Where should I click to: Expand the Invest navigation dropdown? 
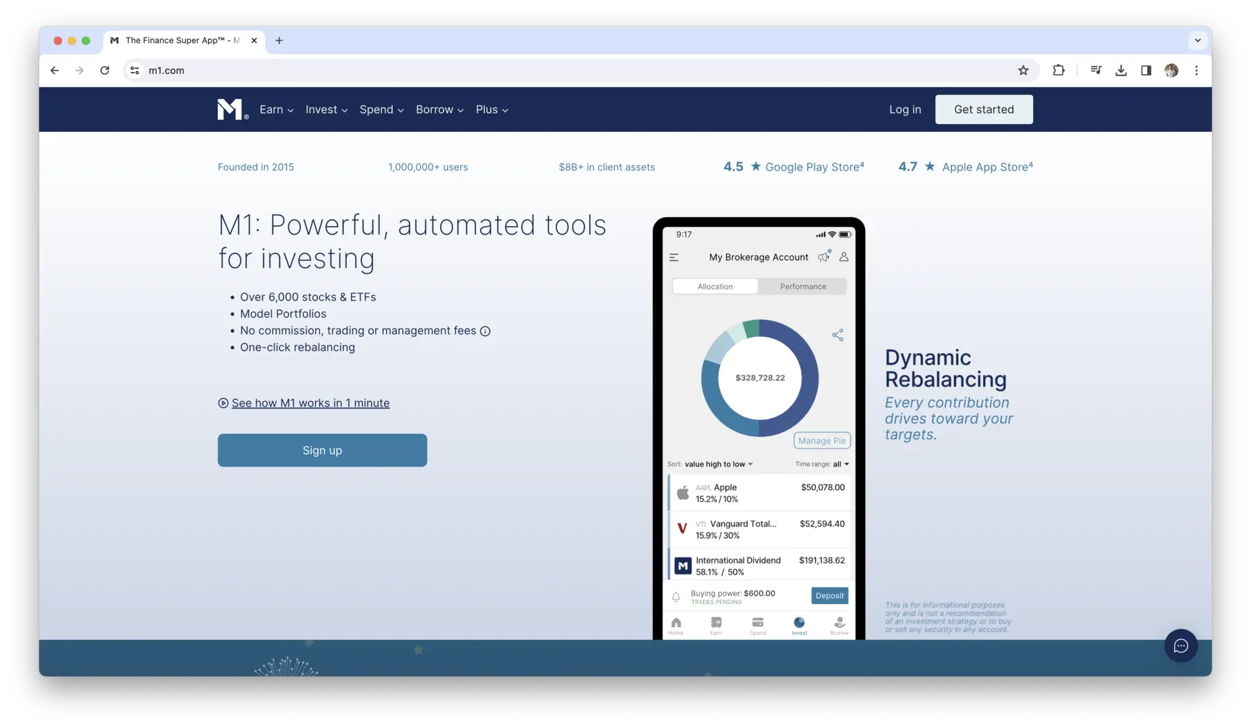(327, 109)
